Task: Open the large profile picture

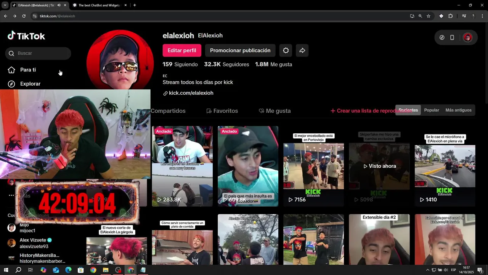Action: click(120, 60)
